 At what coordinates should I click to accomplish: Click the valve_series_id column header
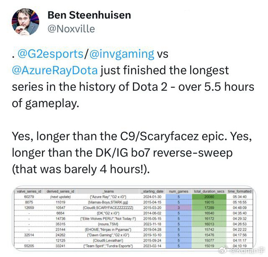(x=26, y=191)
